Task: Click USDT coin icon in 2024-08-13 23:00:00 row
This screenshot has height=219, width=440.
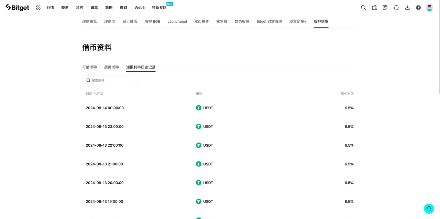Action: 199,126
